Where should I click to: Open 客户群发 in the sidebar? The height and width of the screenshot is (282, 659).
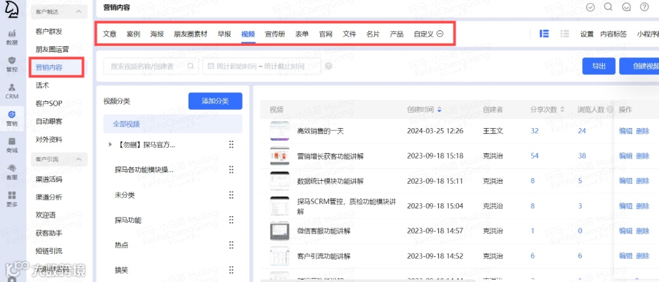click(49, 32)
